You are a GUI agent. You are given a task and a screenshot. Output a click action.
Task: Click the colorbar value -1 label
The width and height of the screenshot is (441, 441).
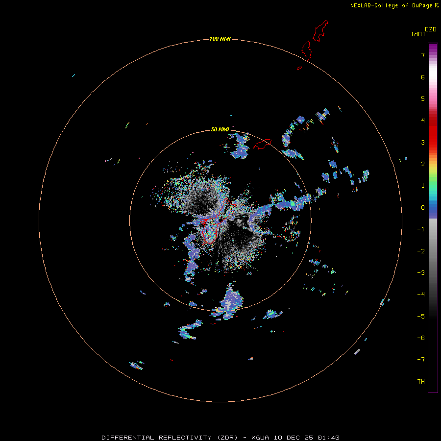coord(421,229)
